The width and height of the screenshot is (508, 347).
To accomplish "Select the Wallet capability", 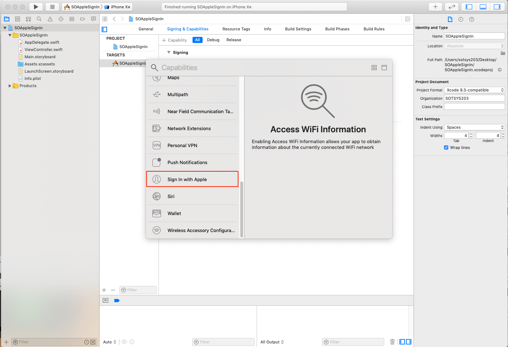I will [x=192, y=213].
